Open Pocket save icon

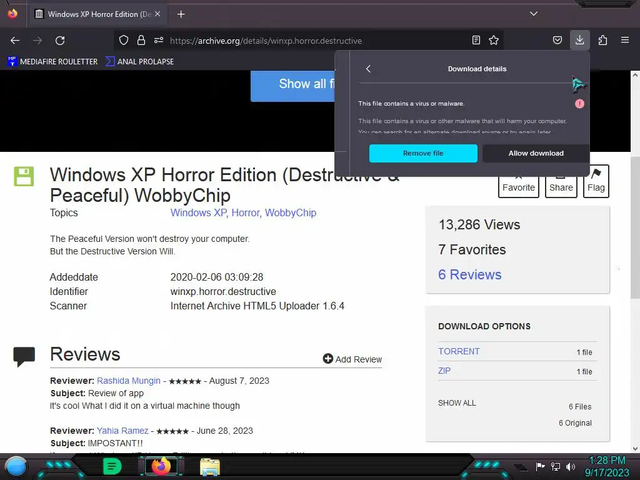click(x=557, y=40)
